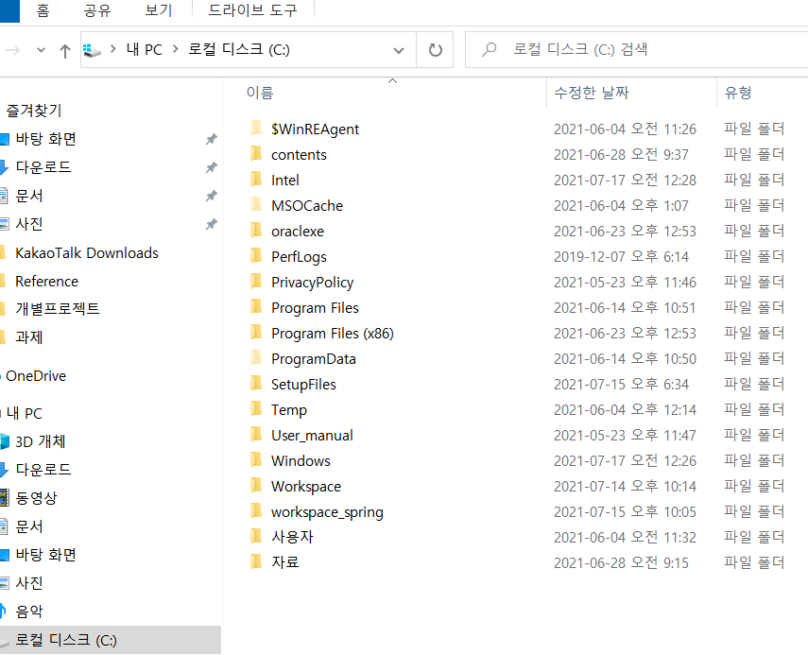Screen dimensions: 808x655
Task: Expand chevron before 로컬 디스크 (C:) in path
Action: click(x=175, y=49)
